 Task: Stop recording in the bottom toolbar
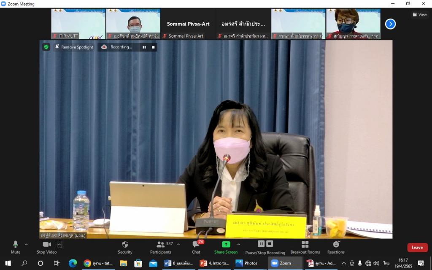pos(270,244)
